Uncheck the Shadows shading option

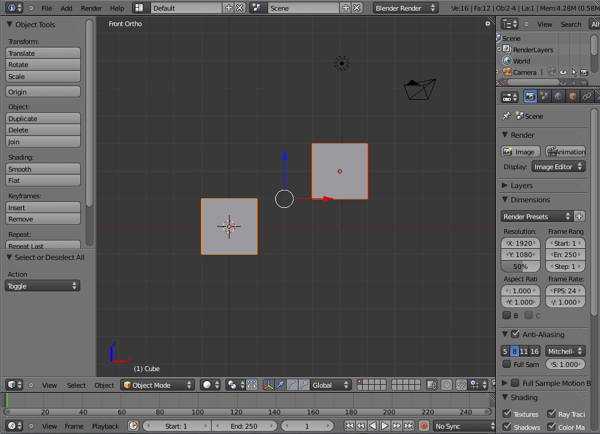(507, 427)
